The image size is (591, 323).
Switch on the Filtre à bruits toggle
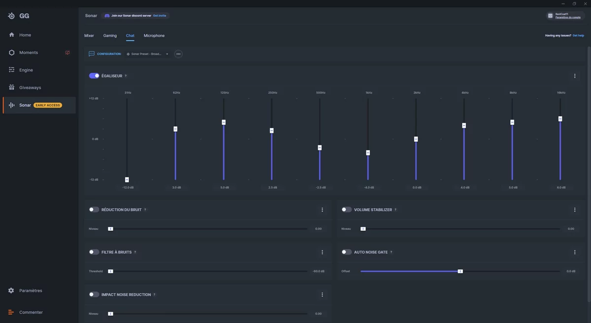tap(94, 252)
